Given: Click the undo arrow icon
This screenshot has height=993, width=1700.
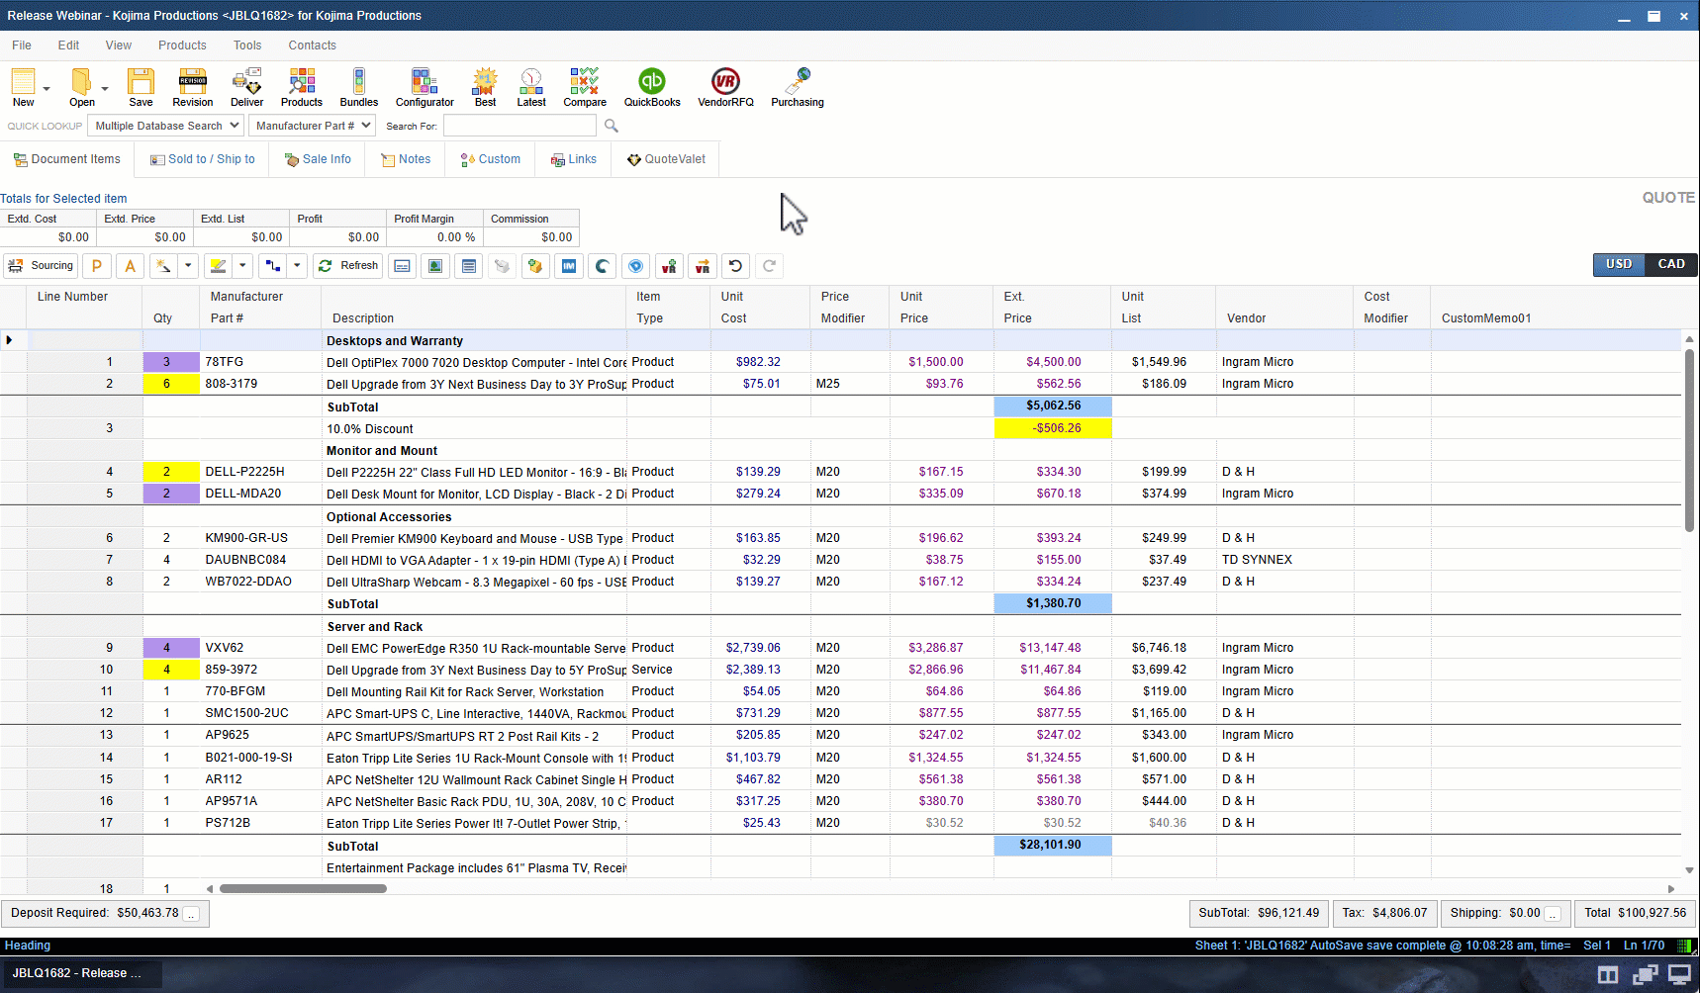Looking at the screenshot, I should [x=735, y=266].
